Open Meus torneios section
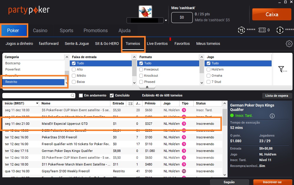The width and height of the screenshot is (294, 185). pos(208,44)
